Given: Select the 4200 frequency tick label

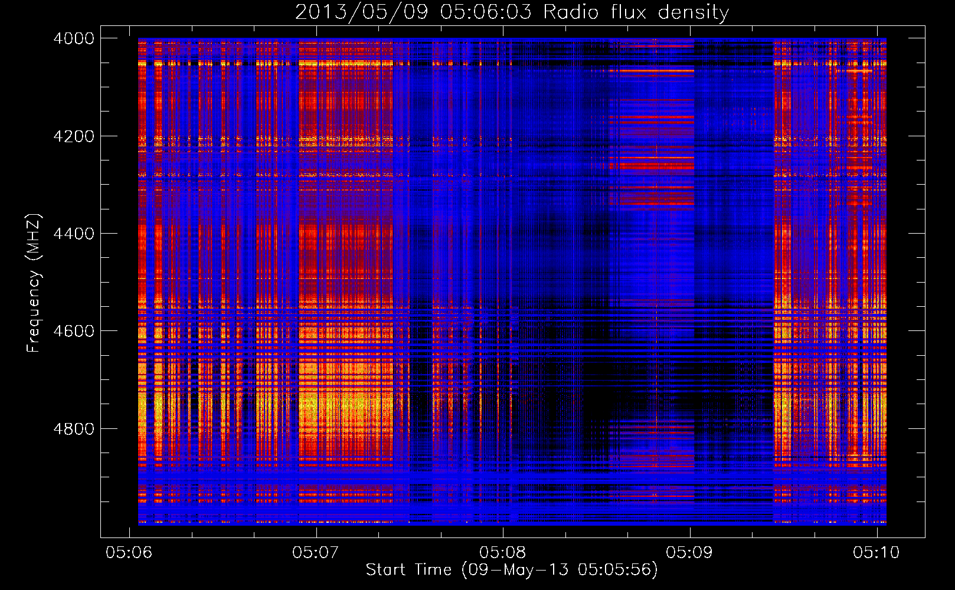Looking at the screenshot, I should (x=74, y=136).
